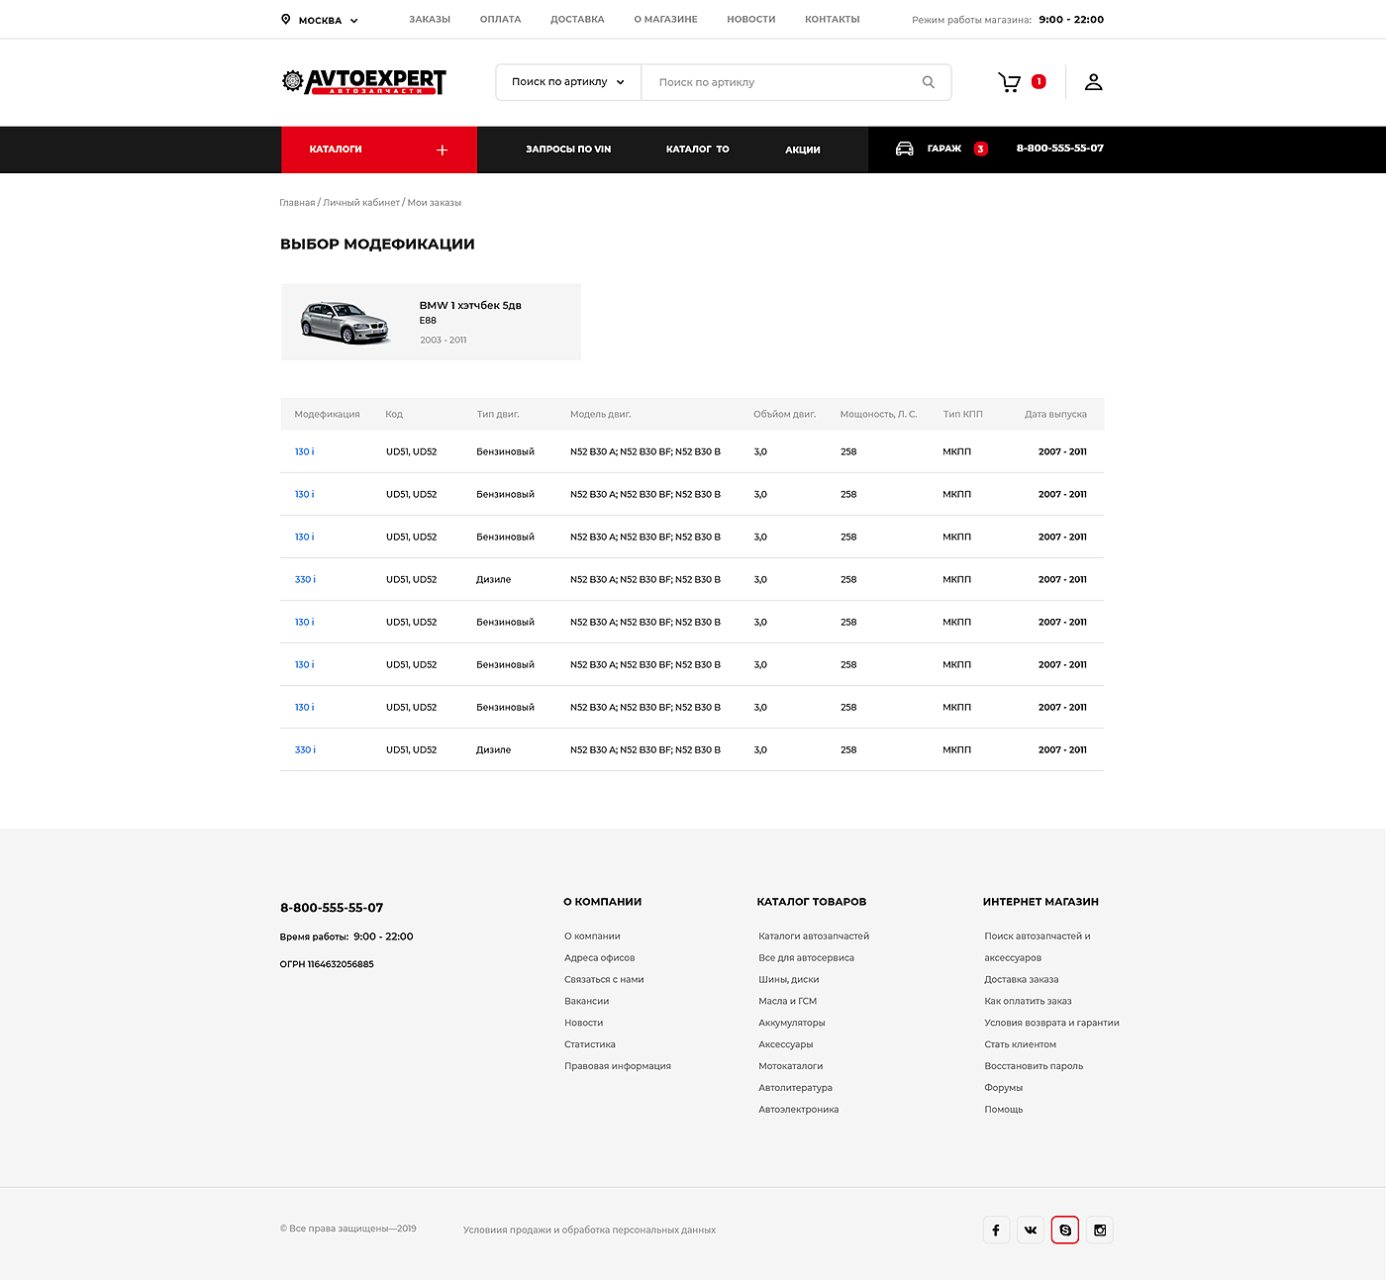Open Форумы footer link
1386x1280 pixels.
point(1004,1088)
